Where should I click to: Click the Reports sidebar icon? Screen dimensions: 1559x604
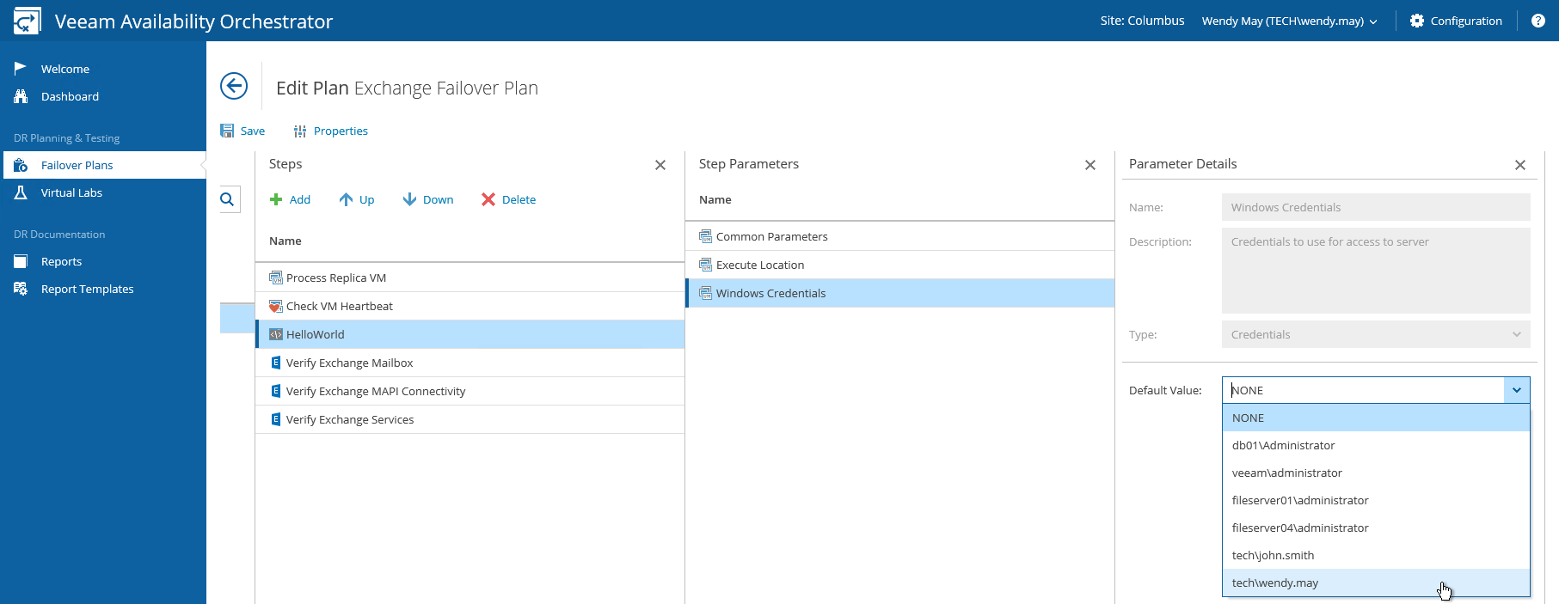click(x=21, y=261)
